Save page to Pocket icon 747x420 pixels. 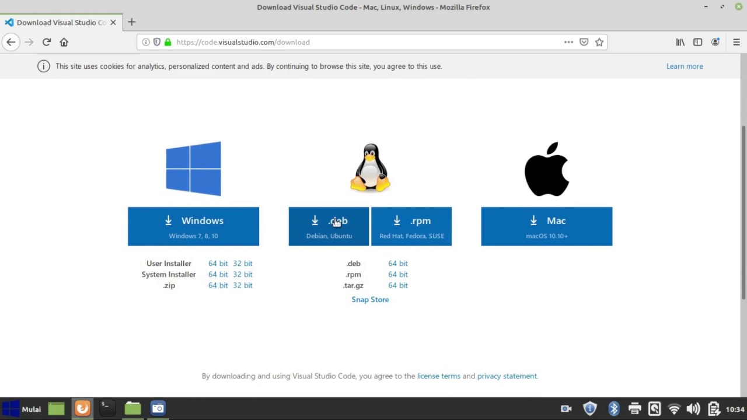[x=584, y=42]
